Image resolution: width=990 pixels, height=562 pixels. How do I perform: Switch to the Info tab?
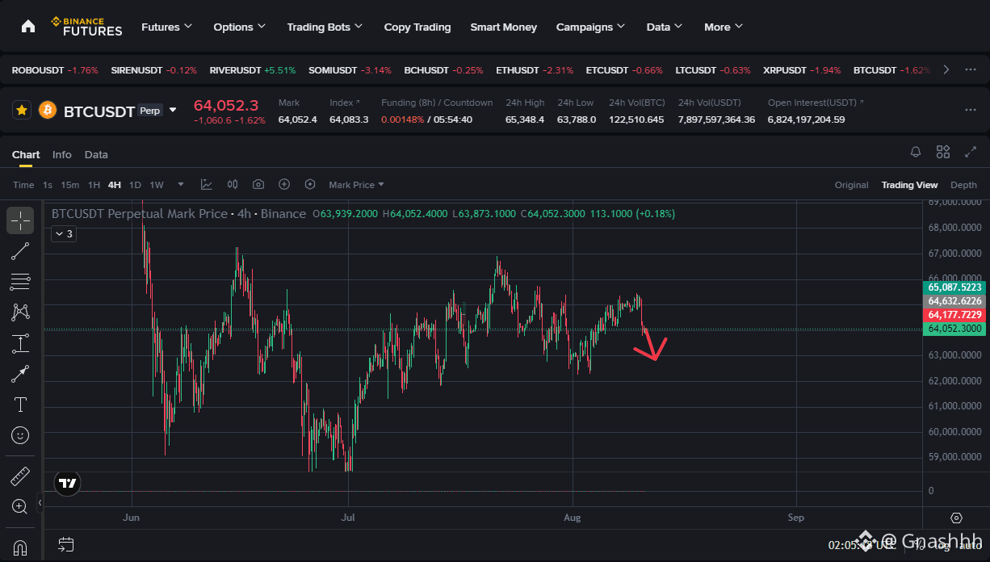pyautogui.click(x=62, y=154)
